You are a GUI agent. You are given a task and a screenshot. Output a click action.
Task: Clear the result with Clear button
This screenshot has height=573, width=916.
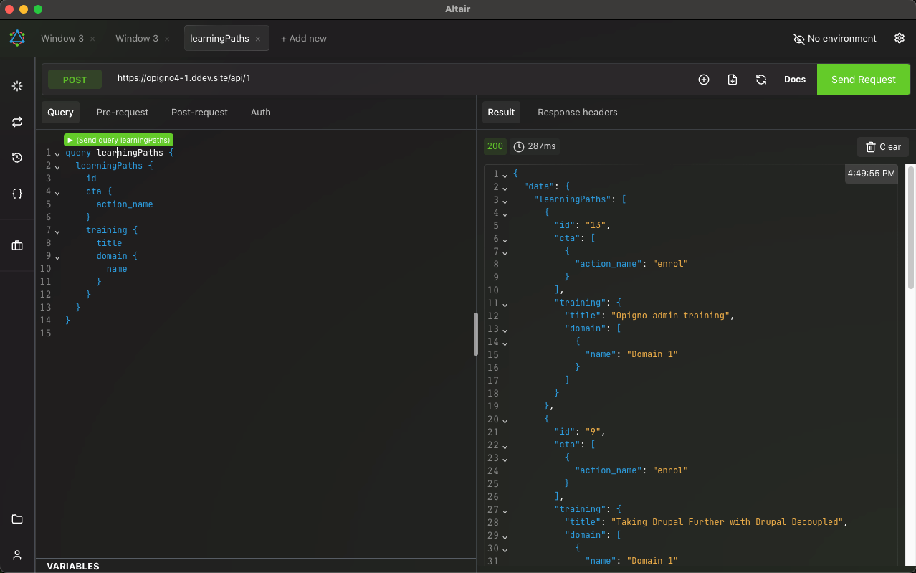click(883, 146)
